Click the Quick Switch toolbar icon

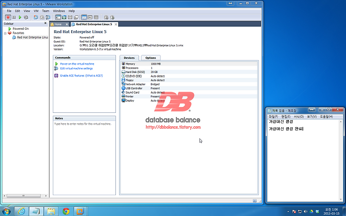pyautogui.click(x=70, y=17)
